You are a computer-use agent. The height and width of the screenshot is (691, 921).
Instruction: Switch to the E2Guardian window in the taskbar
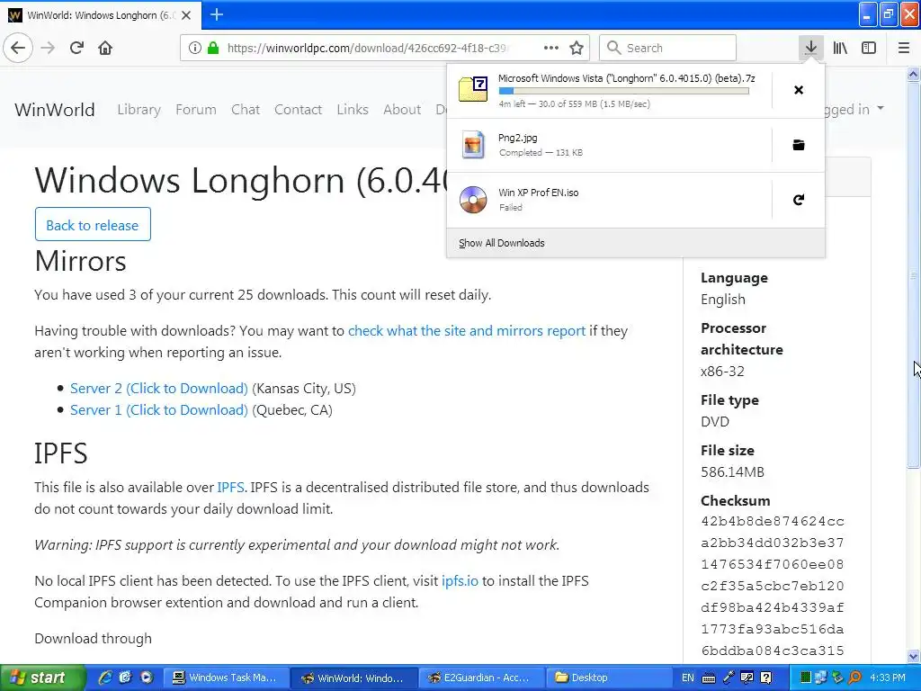(x=482, y=678)
